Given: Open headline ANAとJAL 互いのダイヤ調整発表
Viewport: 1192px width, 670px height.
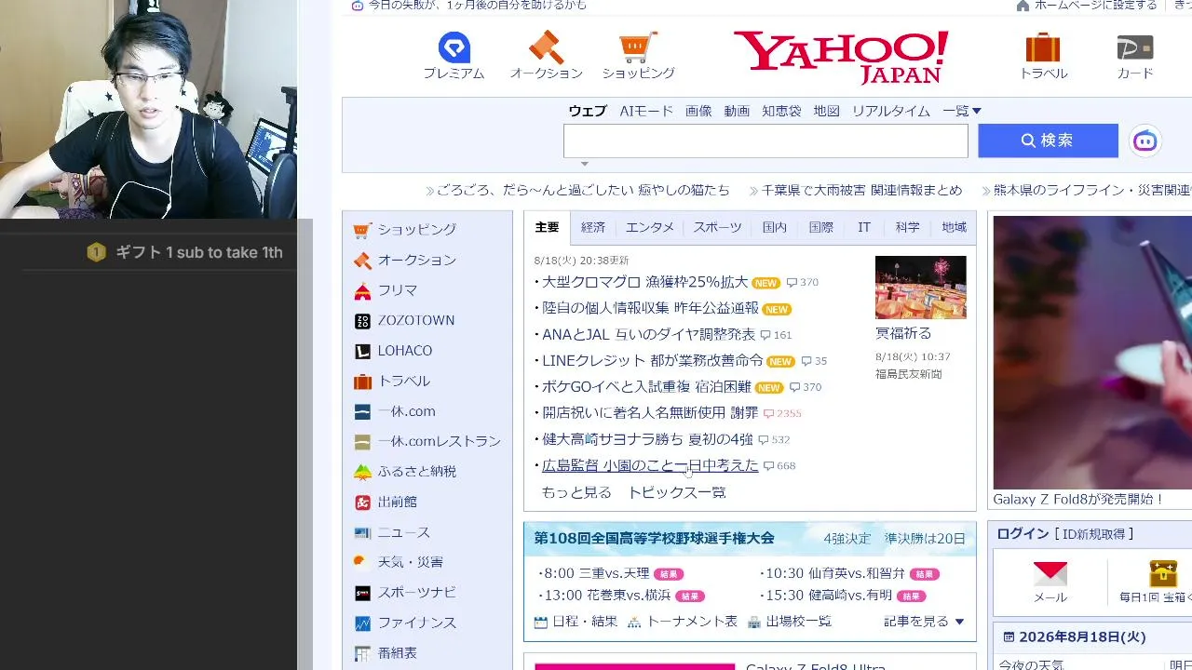Looking at the screenshot, I should (x=648, y=334).
